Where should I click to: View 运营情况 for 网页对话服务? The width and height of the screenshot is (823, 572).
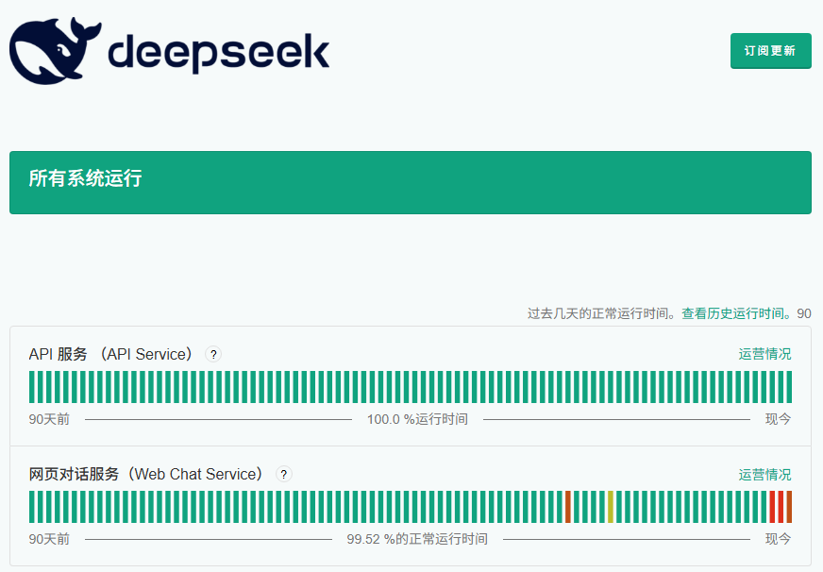coord(765,475)
